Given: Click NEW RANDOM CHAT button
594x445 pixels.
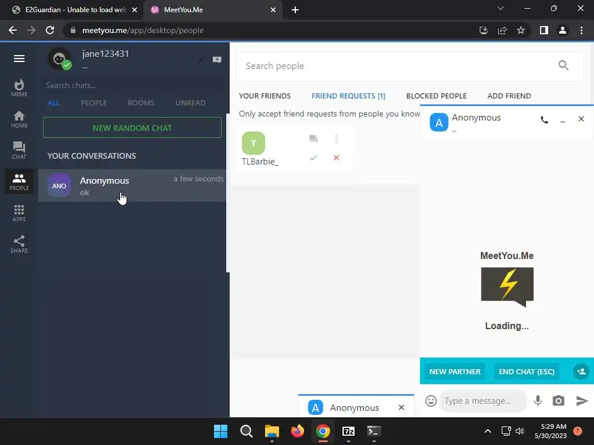Looking at the screenshot, I should (x=132, y=128).
